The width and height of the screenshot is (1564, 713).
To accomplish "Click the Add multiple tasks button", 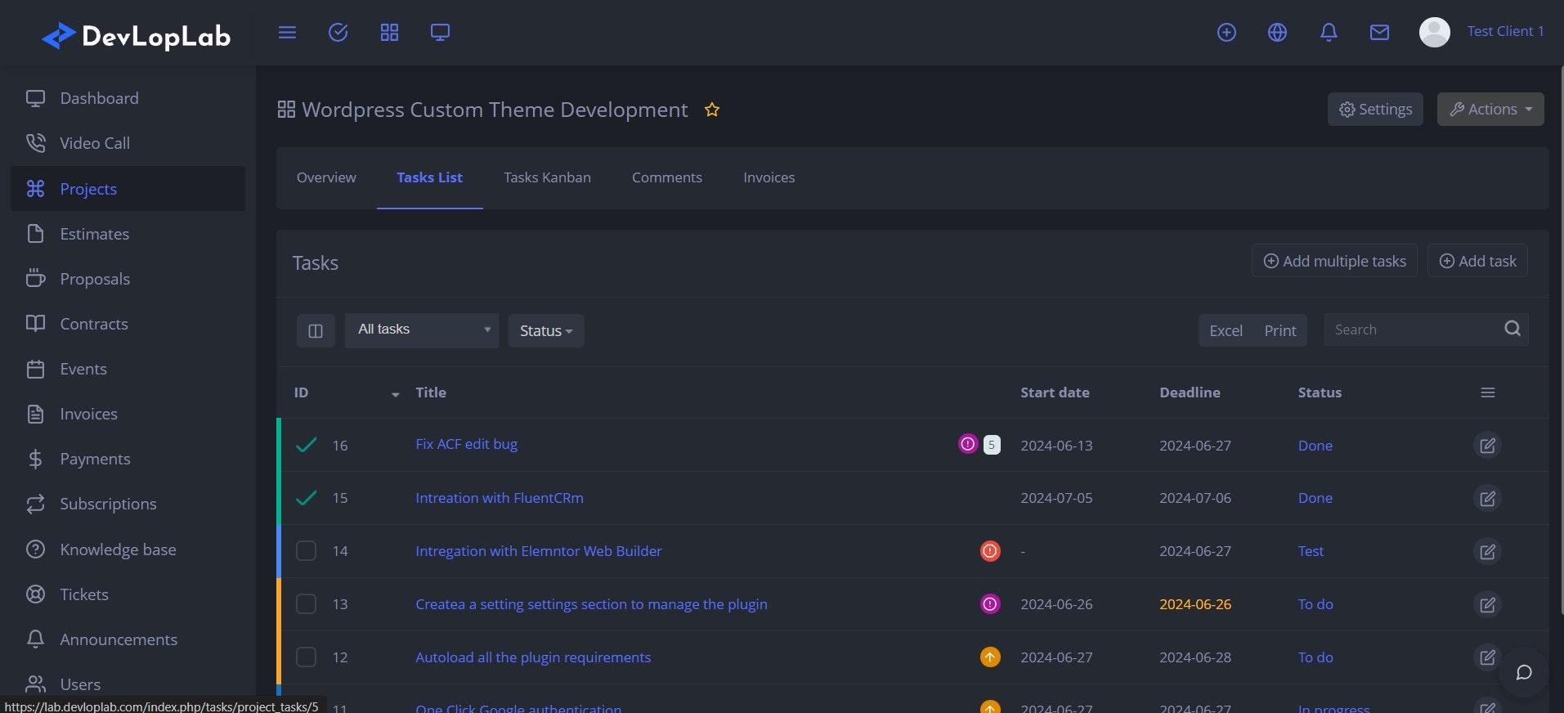I will point(1334,261).
